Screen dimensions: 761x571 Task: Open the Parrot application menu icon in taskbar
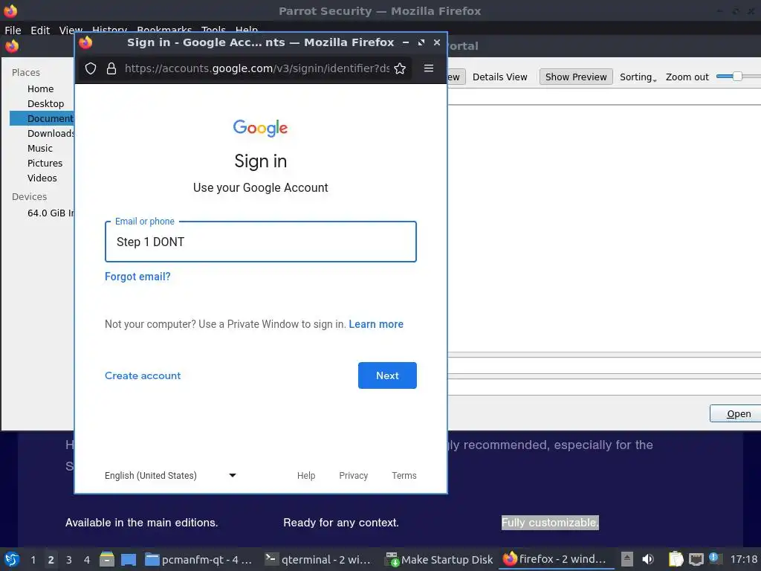12,559
